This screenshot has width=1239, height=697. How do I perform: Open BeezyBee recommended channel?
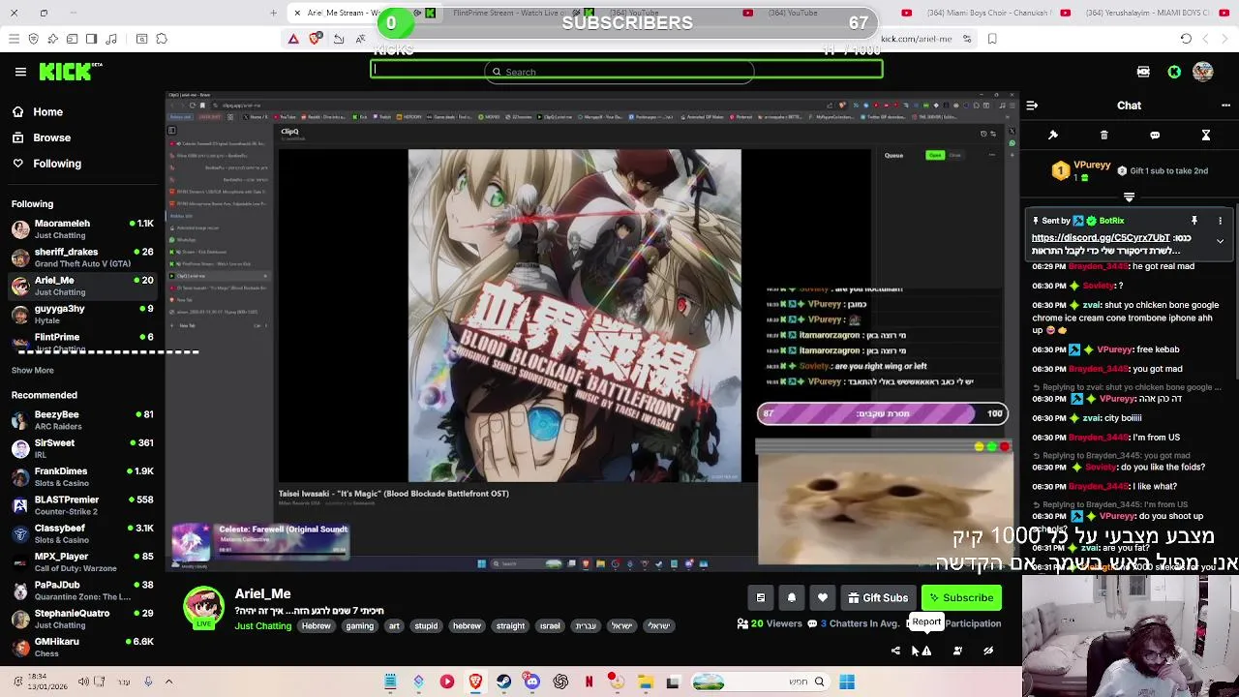82,420
